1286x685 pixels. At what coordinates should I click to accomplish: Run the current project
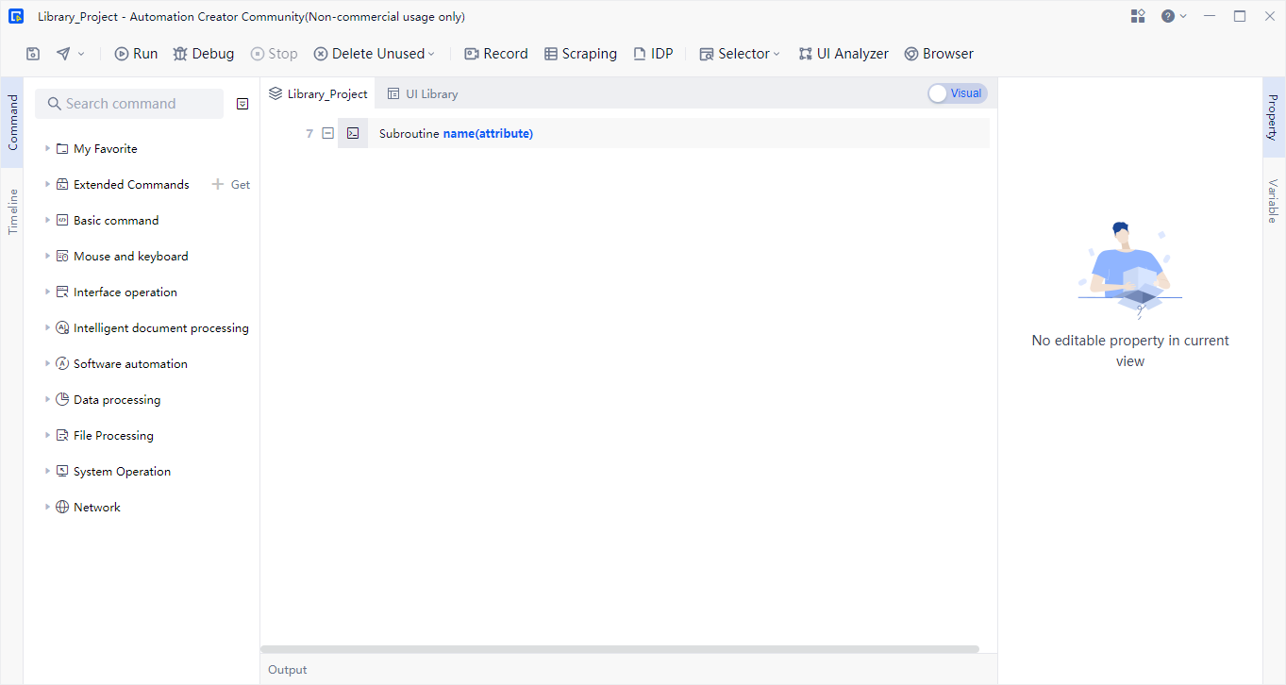click(x=136, y=54)
